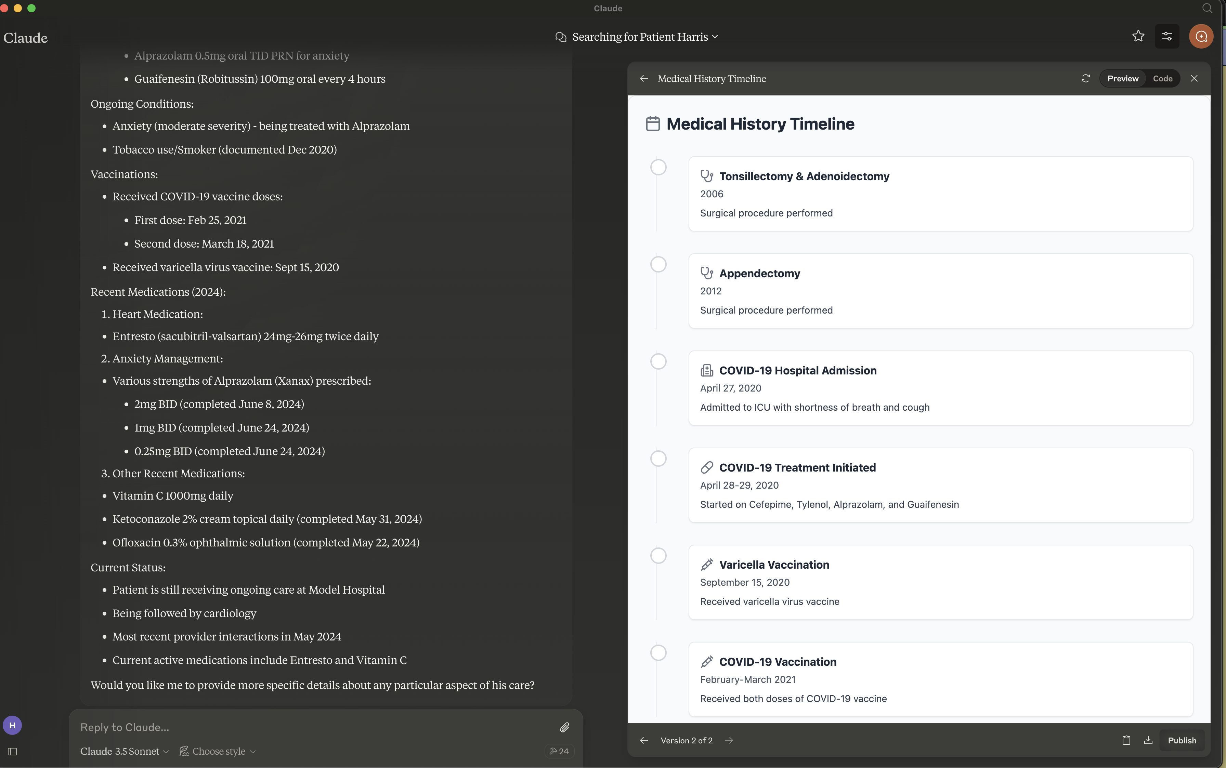Click the search magnifier icon
This screenshot has height=768, width=1226.
pyautogui.click(x=1207, y=8)
